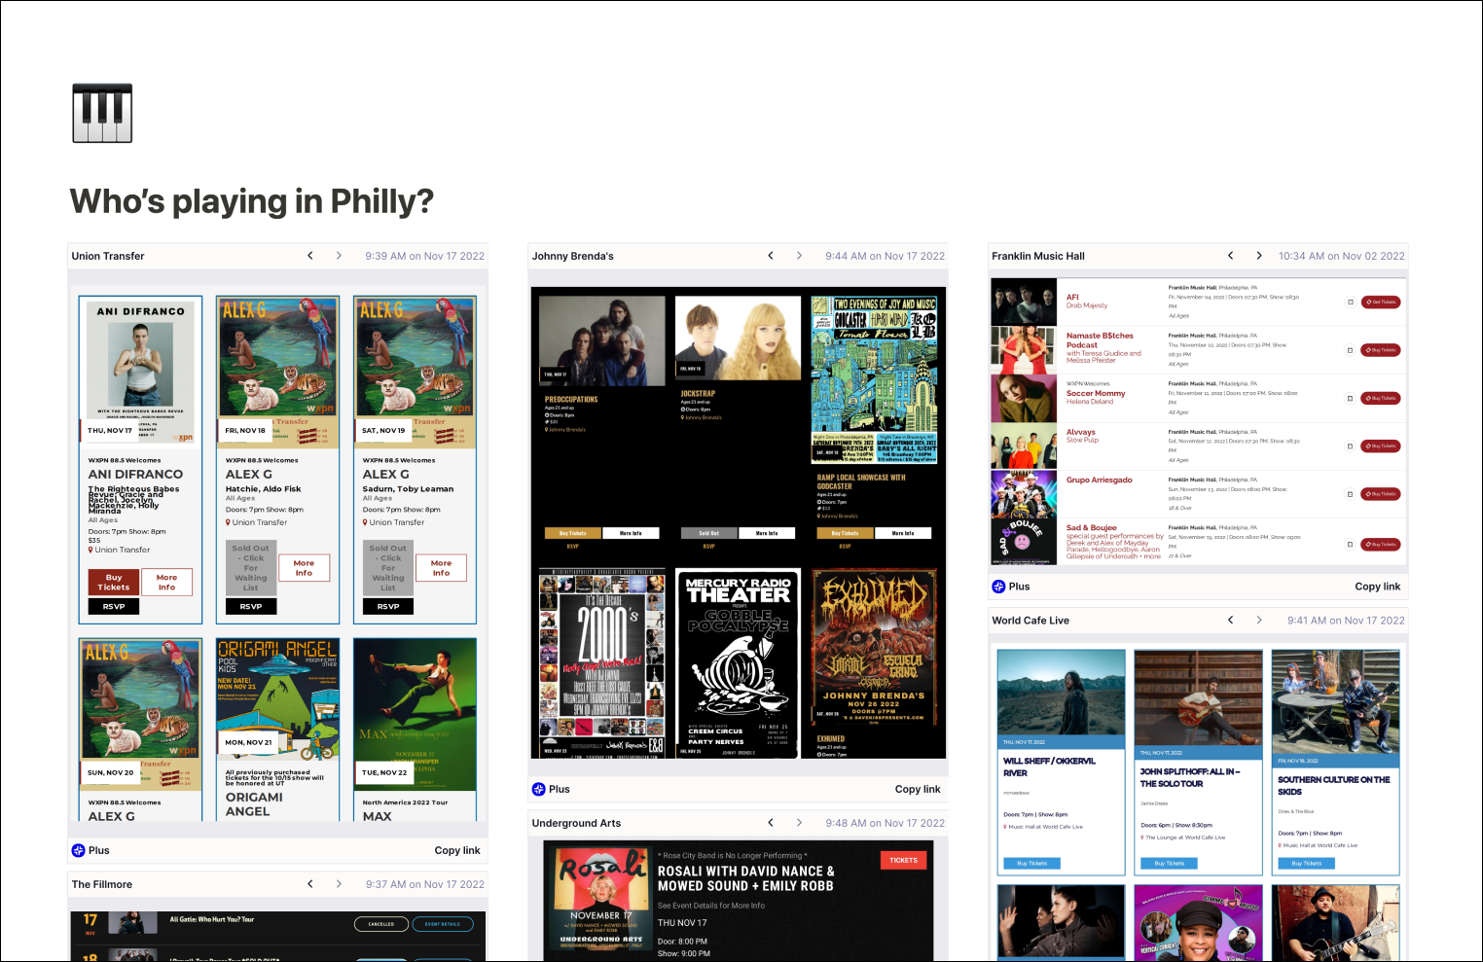Add the AFI show to calendar
This screenshot has height=962, width=1483.
click(x=1350, y=302)
